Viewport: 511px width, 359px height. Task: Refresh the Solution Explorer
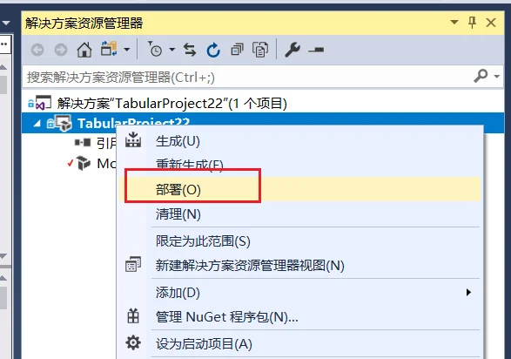[213, 50]
